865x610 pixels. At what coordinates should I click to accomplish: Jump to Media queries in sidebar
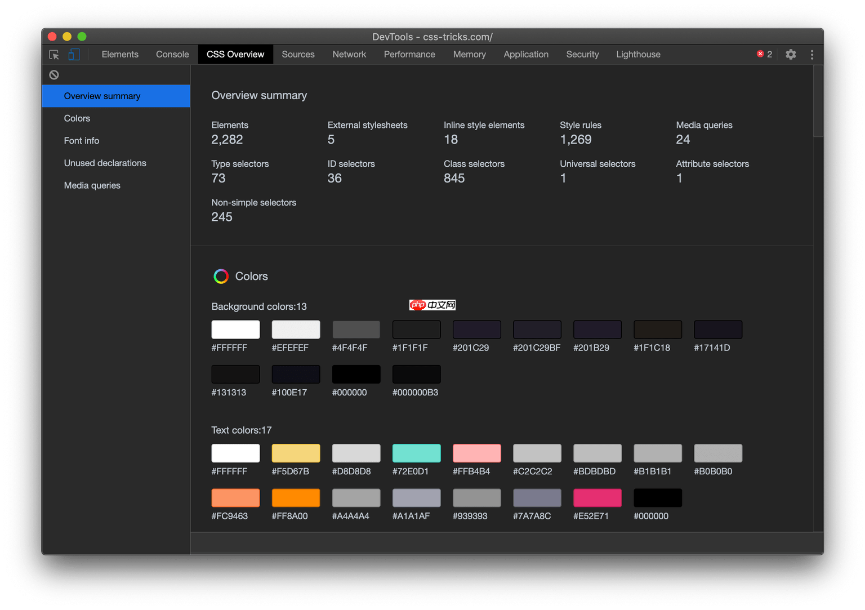point(92,185)
